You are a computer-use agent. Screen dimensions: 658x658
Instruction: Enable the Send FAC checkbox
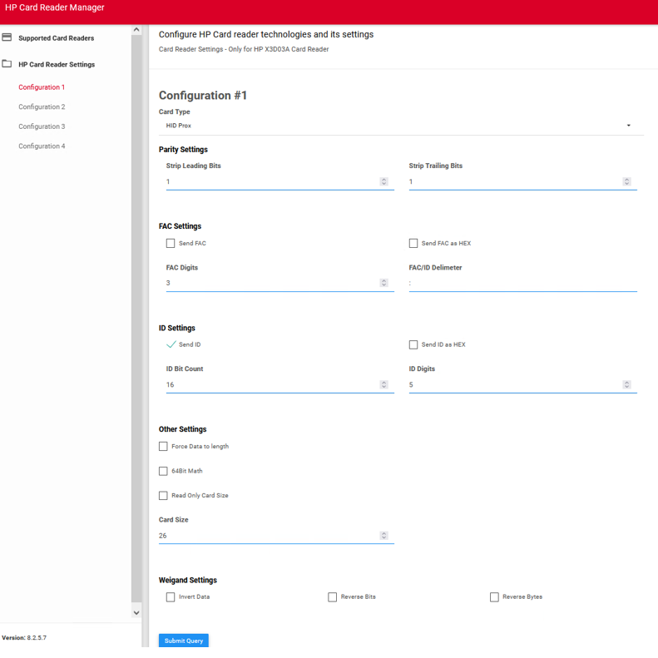[x=171, y=244]
